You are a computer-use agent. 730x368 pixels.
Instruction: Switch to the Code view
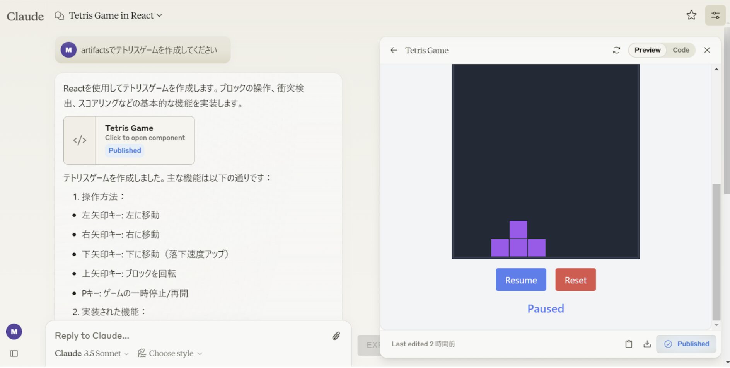(681, 50)
